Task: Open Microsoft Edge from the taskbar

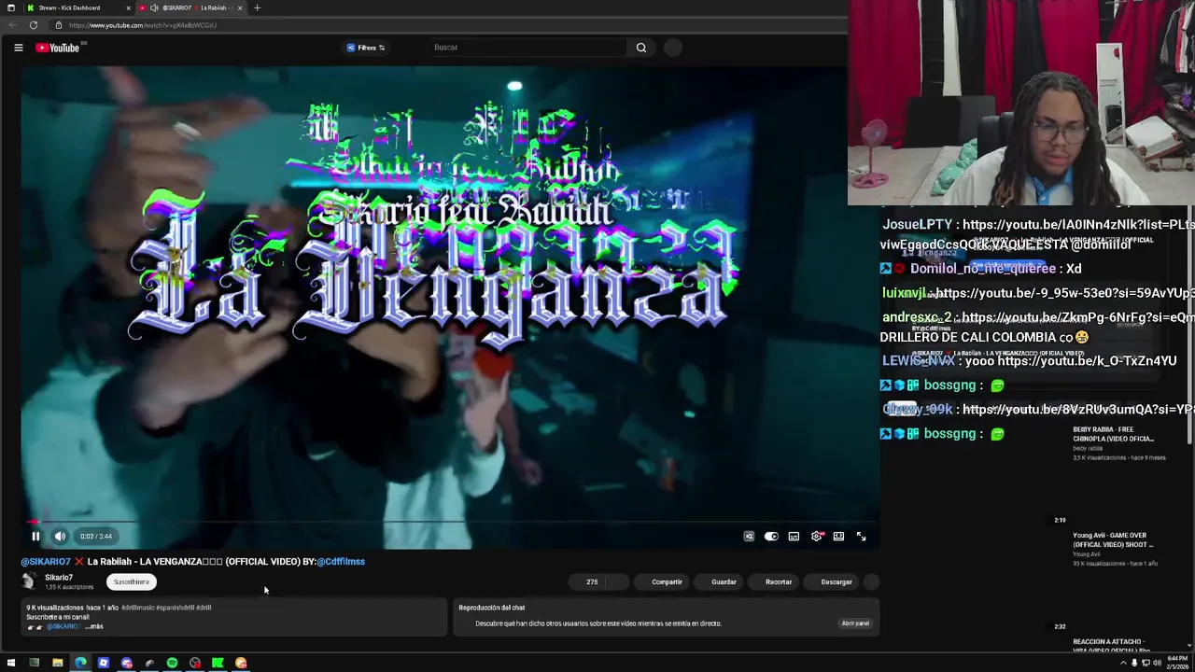Action: pyautogui.click(x=80, y=663)
